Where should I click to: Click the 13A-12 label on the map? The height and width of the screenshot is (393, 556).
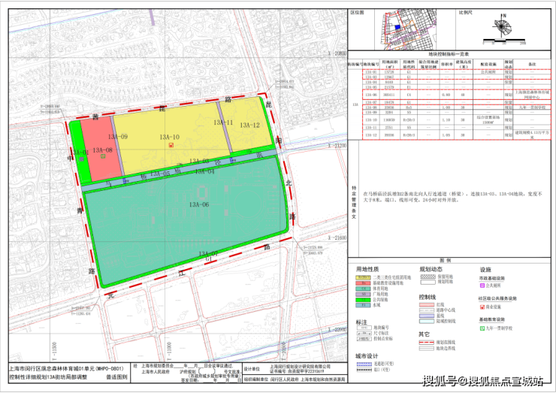tap(249, 125)
